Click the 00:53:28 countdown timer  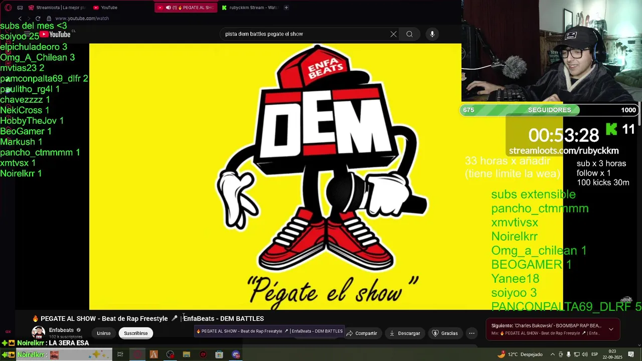pos(564,135)
